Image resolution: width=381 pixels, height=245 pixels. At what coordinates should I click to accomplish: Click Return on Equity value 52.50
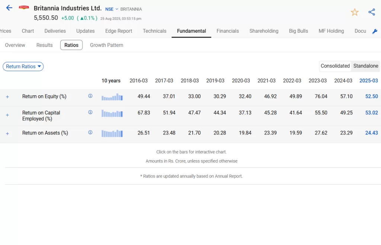click(372, 96)
